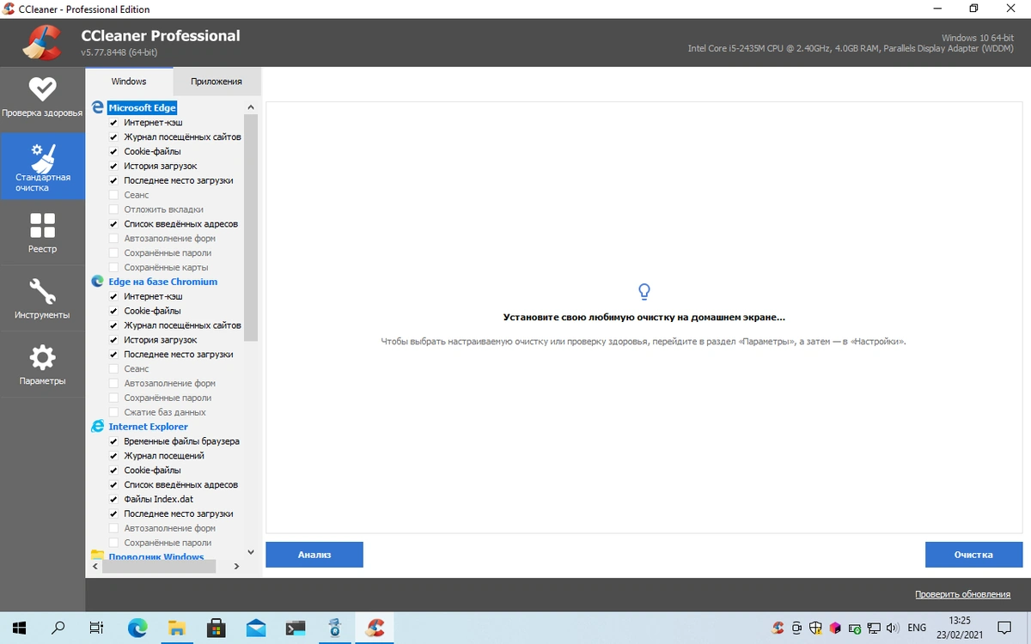Open Task View on the taskbar
This screenshot has width=1031, height=644.
97,628
